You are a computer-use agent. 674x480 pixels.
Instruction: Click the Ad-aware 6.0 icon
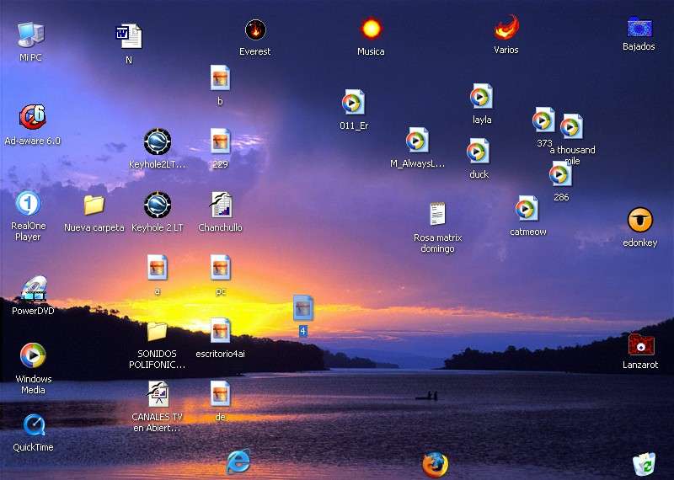(x=32, y=117)
